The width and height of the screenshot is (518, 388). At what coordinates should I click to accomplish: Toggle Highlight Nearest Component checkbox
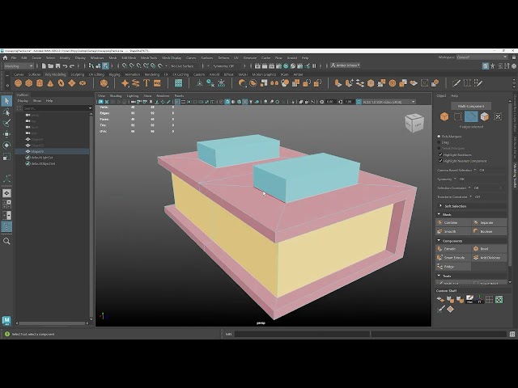tap(440, 161)
